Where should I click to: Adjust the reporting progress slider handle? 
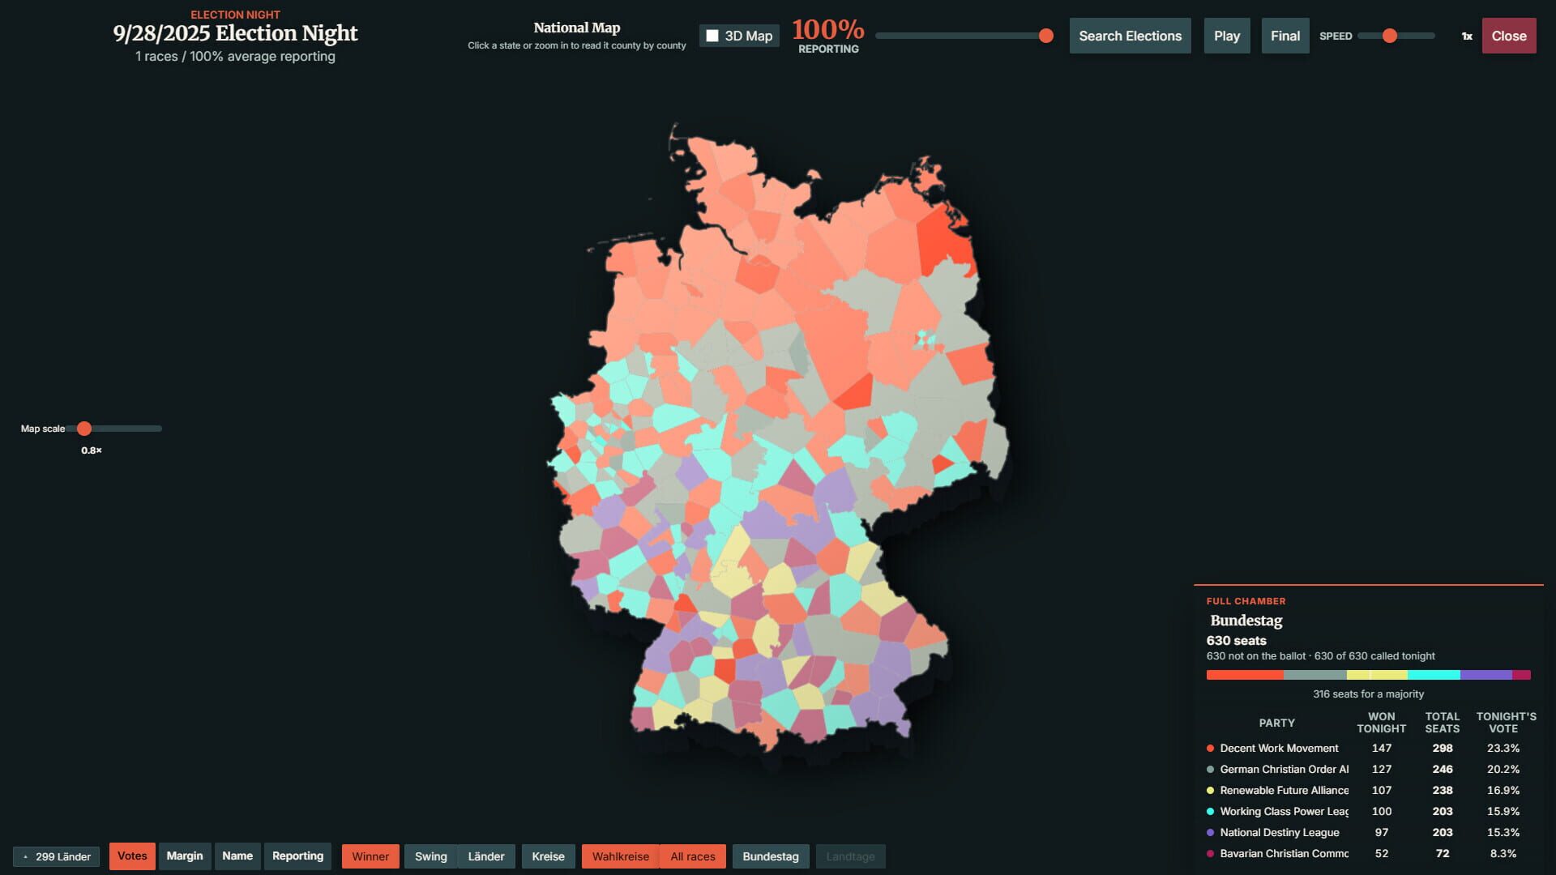(1046, 36)
